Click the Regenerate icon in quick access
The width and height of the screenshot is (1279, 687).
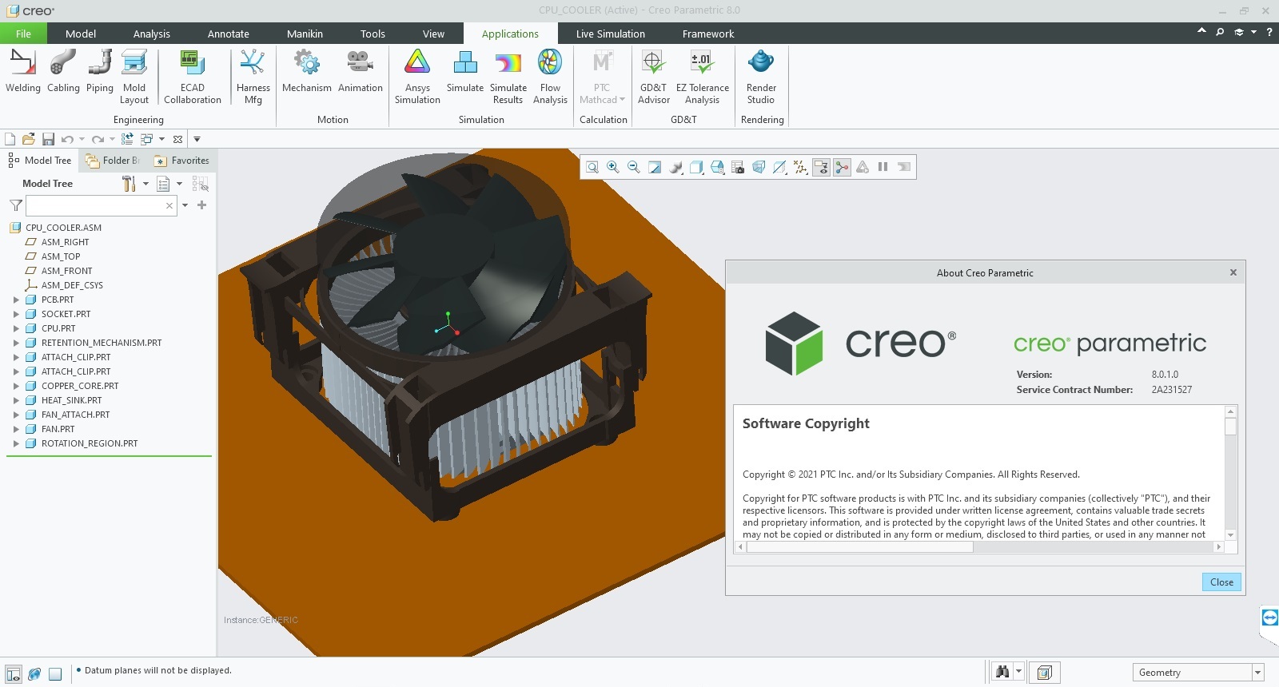127,139
